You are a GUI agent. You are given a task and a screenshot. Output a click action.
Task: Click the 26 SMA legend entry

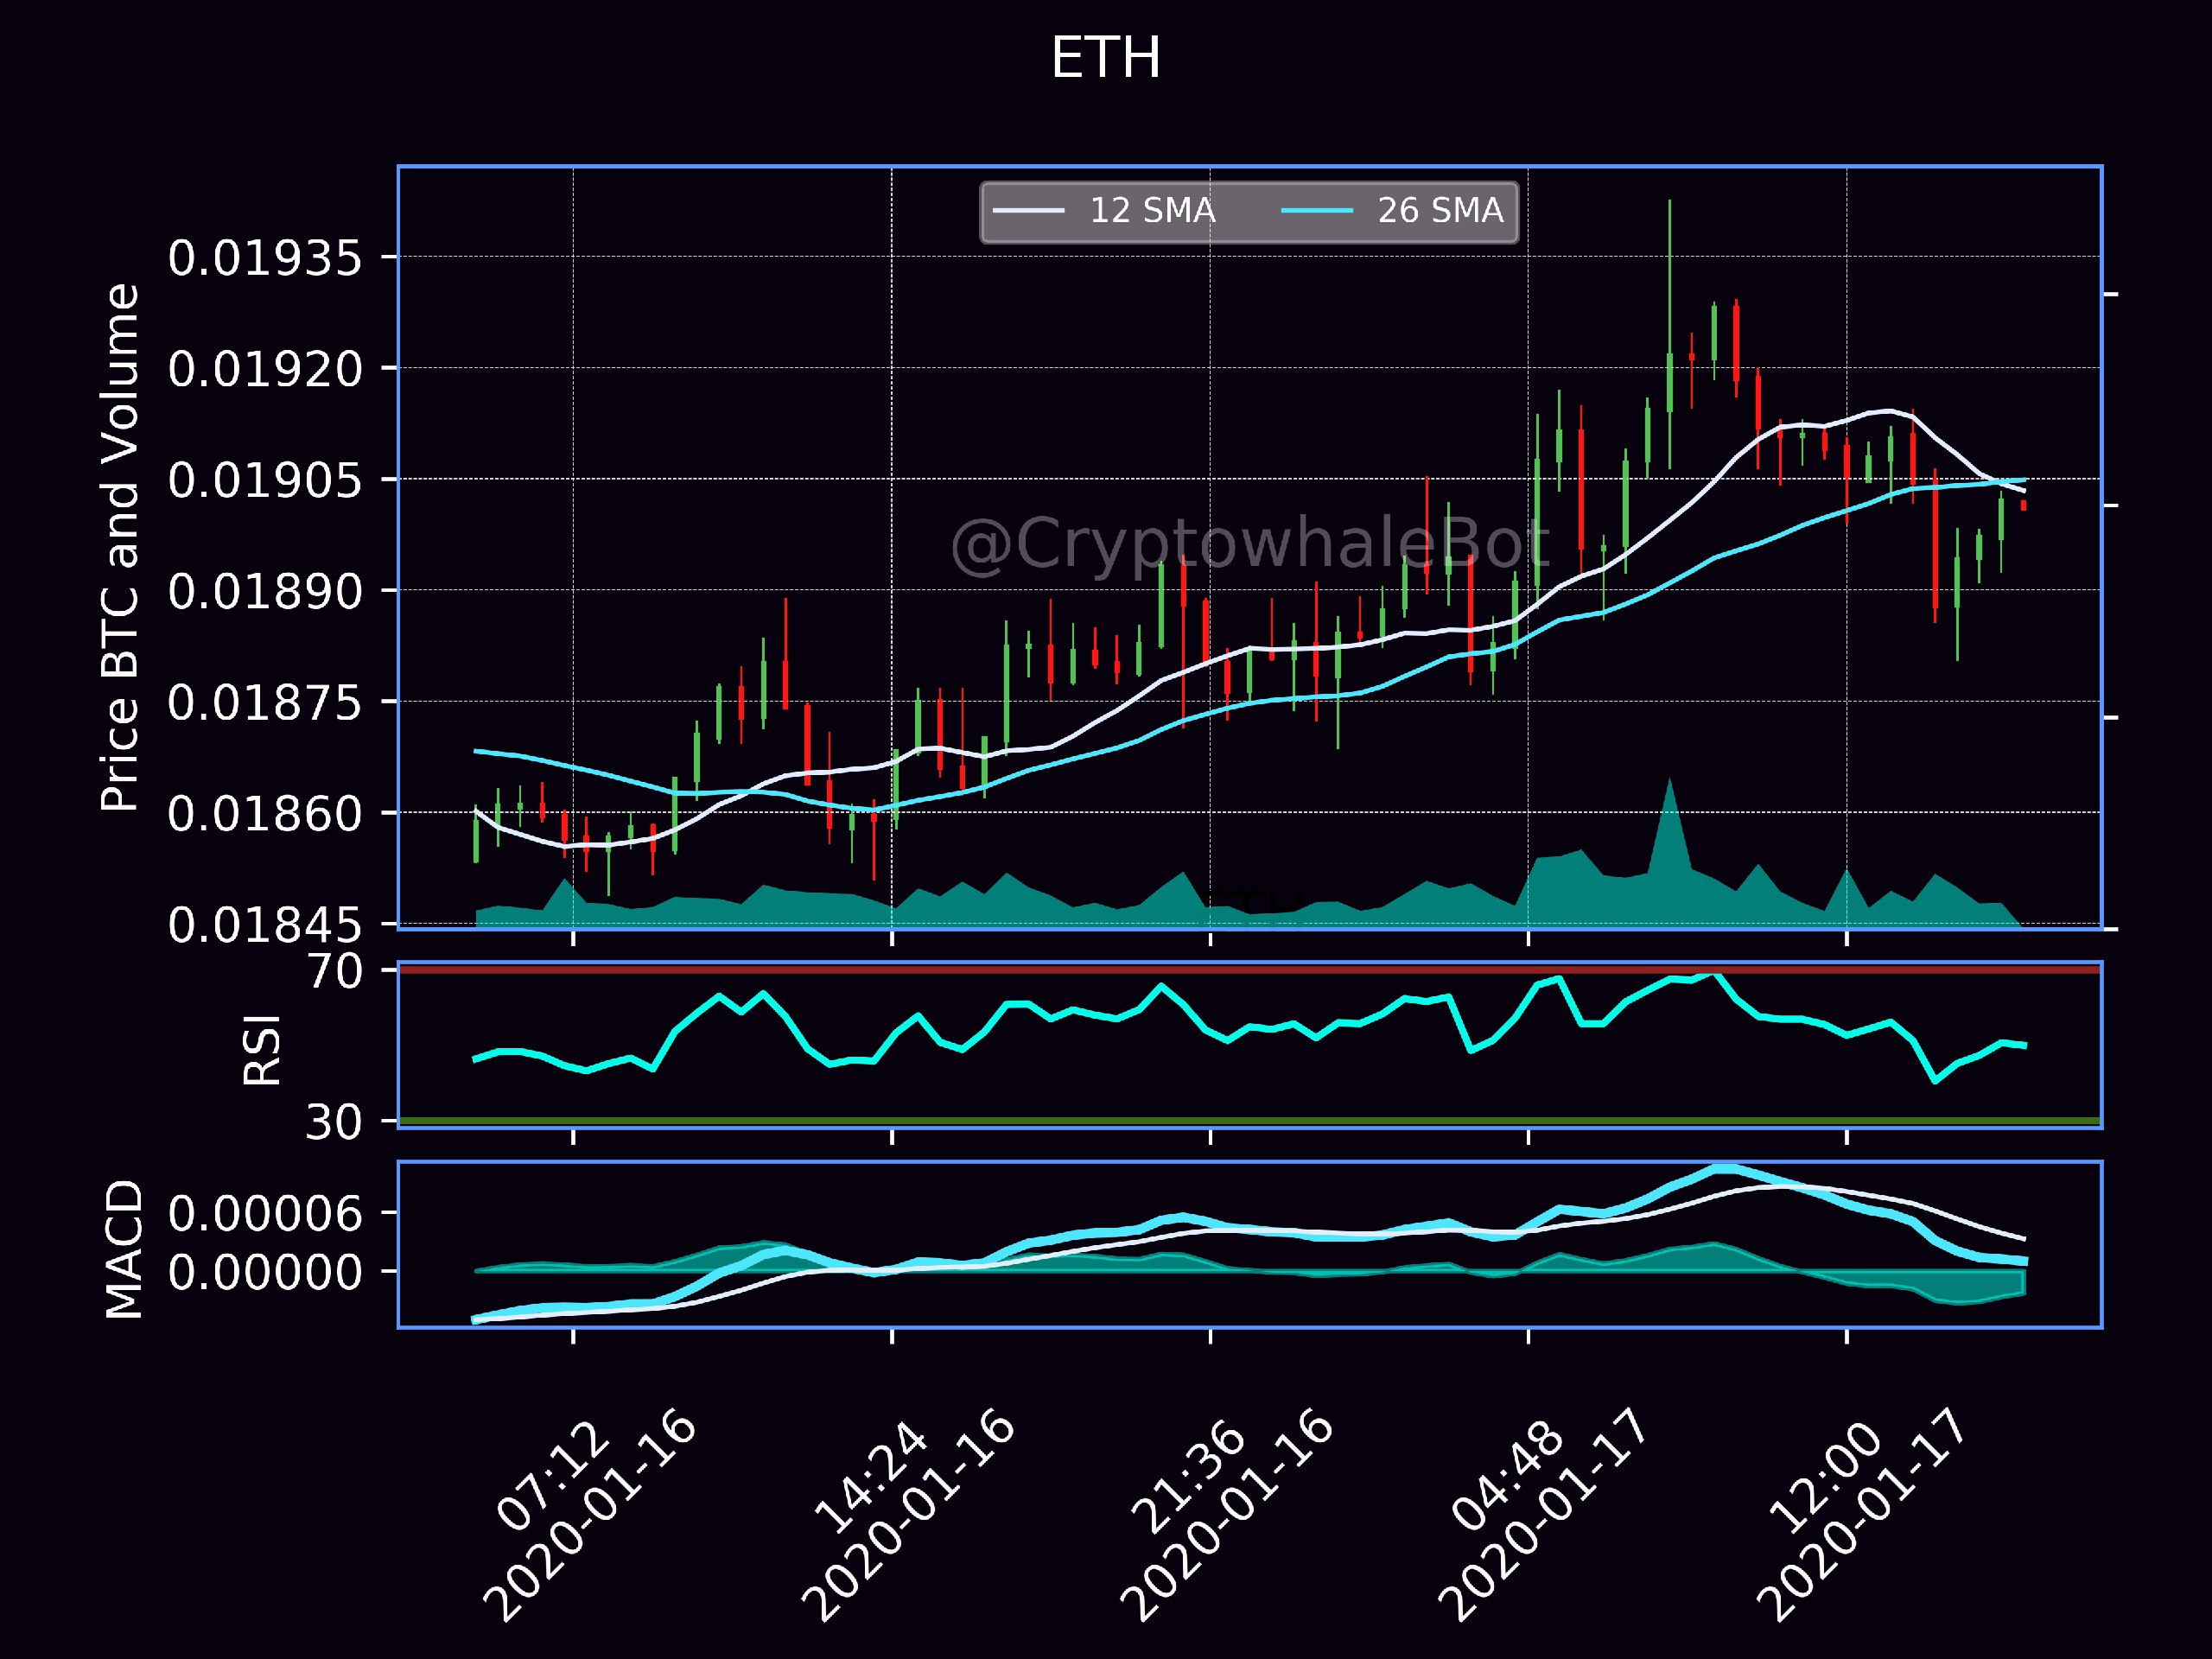1392,211
